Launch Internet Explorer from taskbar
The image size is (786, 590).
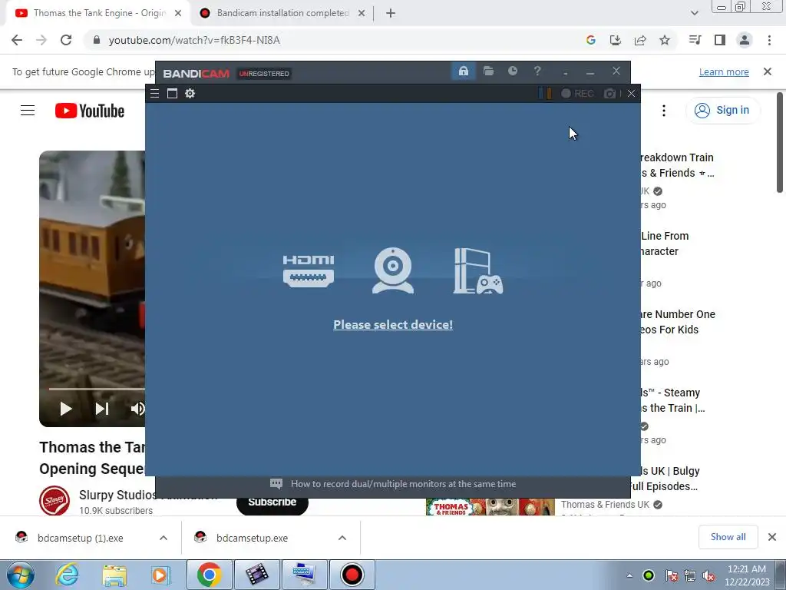click(x=67, y=575)
